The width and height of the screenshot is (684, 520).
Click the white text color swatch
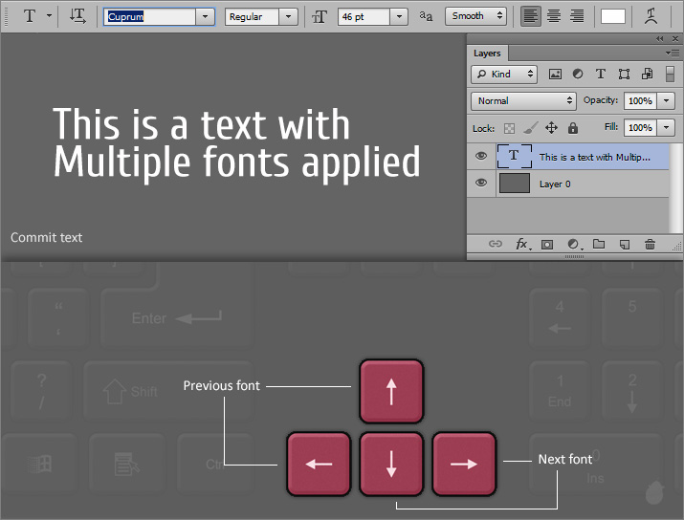point(613,16)
